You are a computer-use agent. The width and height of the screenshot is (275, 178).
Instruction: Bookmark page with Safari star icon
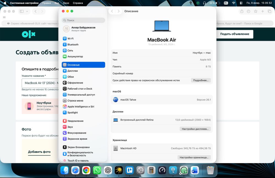pyautogui.click(x=256, y=11)
